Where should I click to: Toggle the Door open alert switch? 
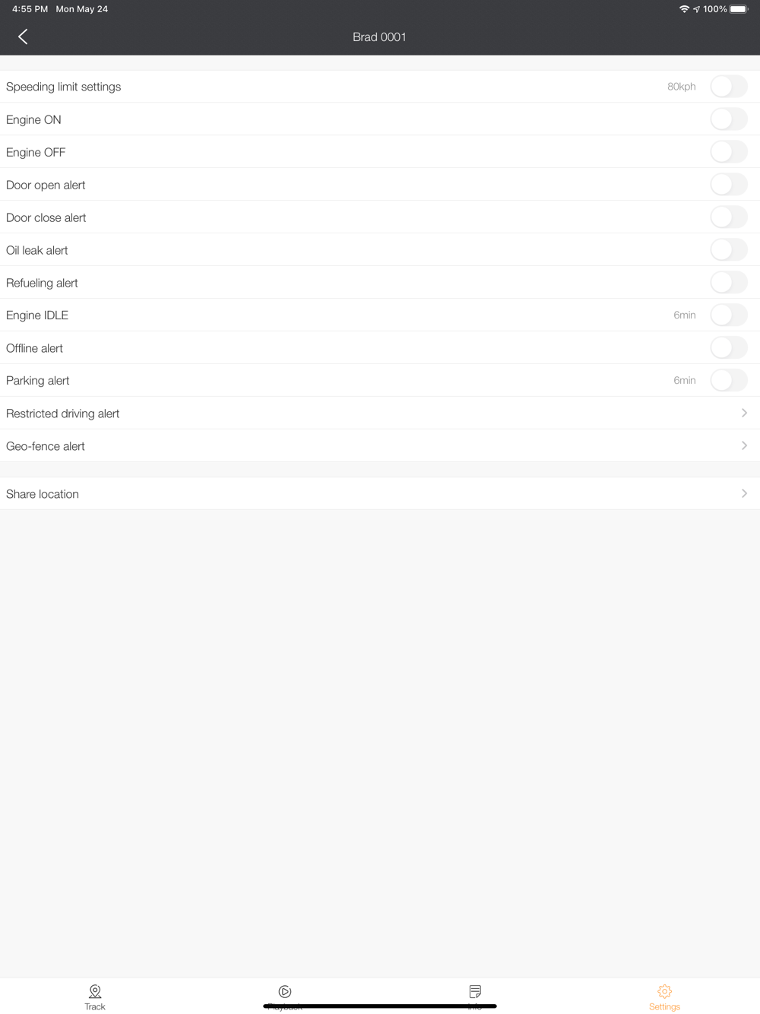pos(729,185)
